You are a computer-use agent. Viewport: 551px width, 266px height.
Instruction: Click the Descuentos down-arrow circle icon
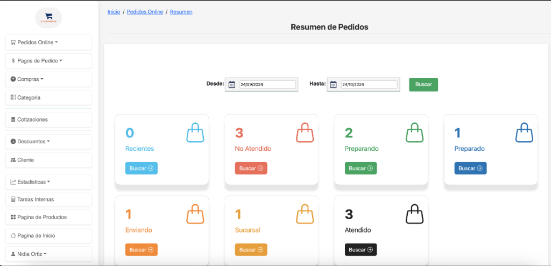pos(13,142)
